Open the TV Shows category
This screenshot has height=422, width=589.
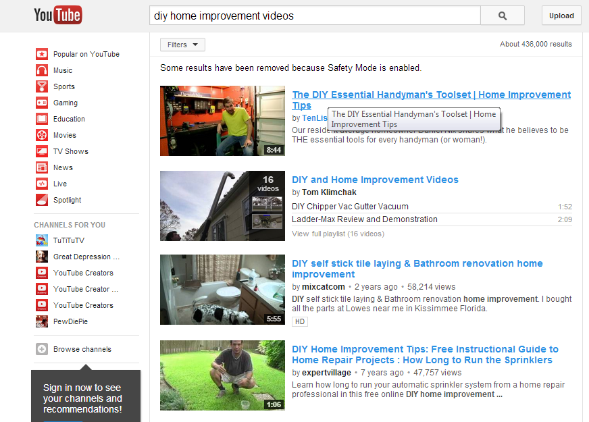[x=71, y=151]
